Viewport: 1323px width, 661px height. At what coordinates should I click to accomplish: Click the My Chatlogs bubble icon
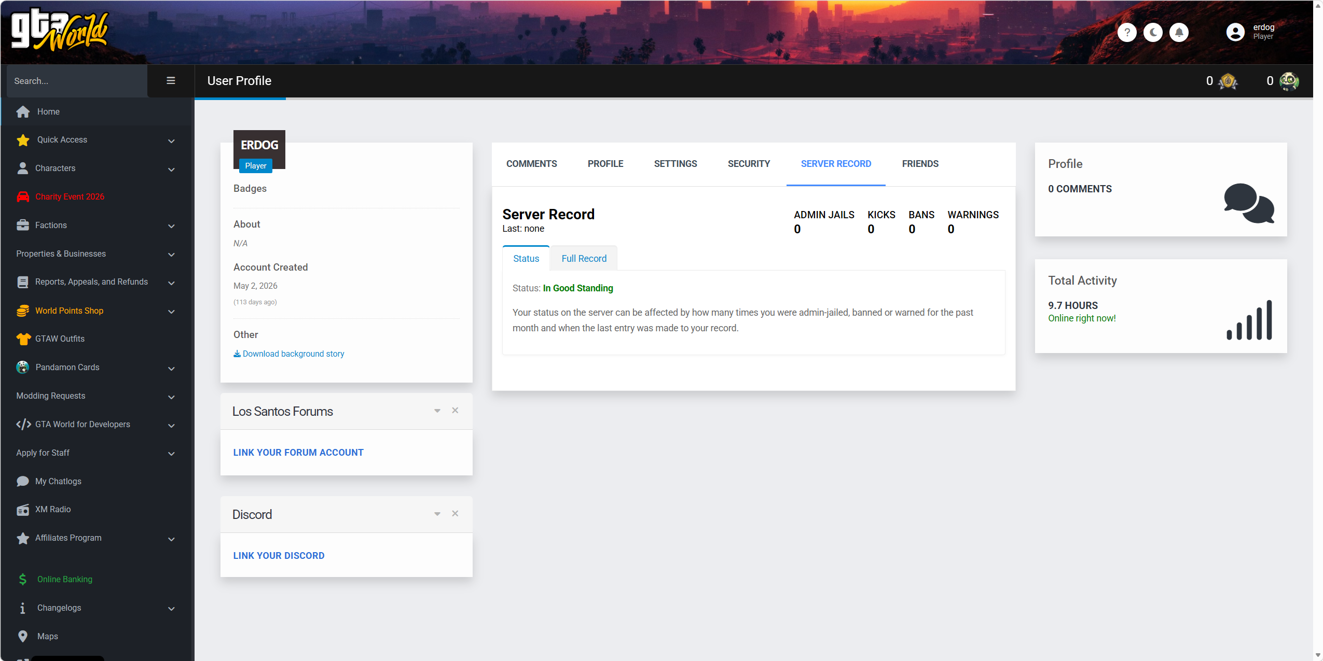23,481
